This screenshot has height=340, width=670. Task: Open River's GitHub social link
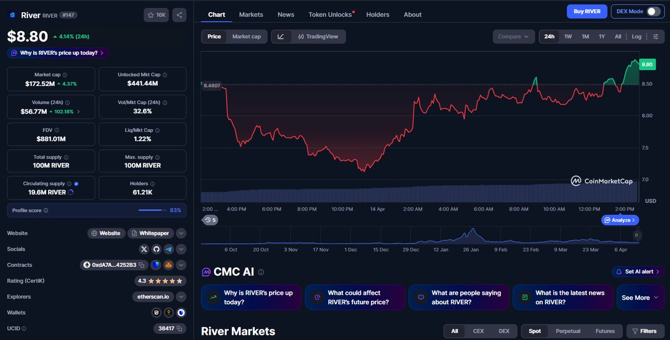pyautogui.click(x=156, y=249)
